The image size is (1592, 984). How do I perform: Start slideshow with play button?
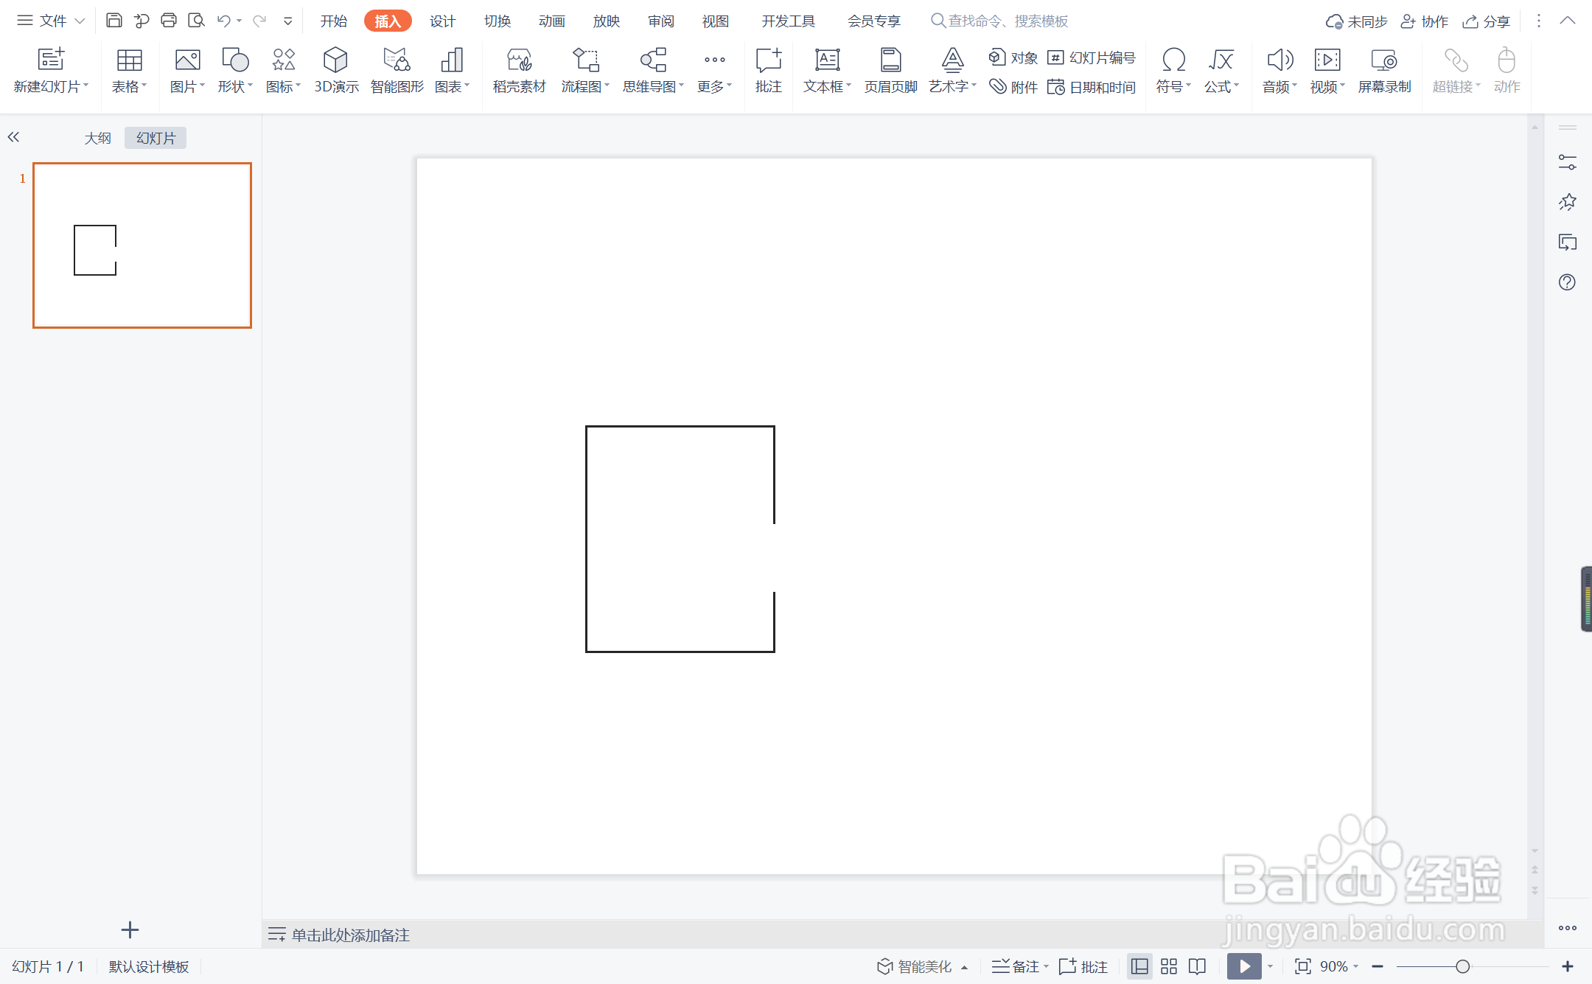pyautogui.click(x=1244, y=966)
